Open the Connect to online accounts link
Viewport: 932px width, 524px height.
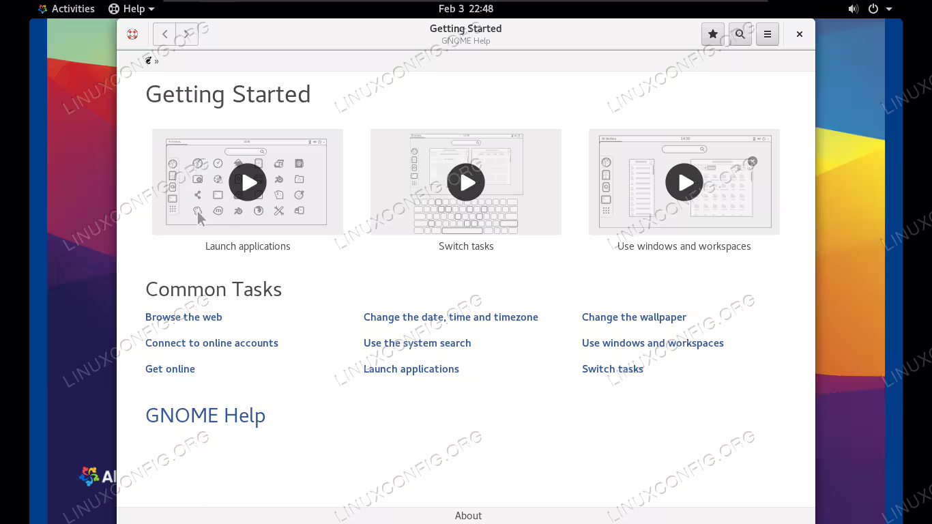[212, 343]
